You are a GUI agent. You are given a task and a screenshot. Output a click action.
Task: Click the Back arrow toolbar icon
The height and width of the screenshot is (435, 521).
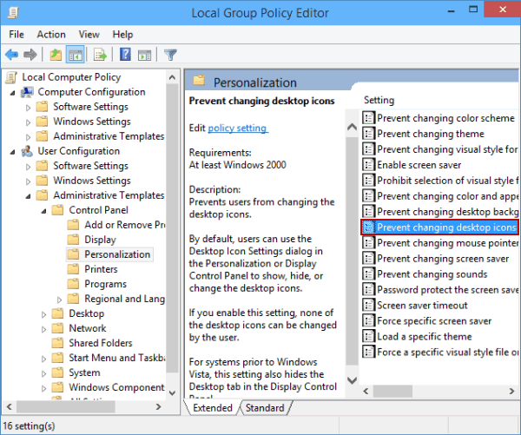pyautogui.click(x=12, y=55)
